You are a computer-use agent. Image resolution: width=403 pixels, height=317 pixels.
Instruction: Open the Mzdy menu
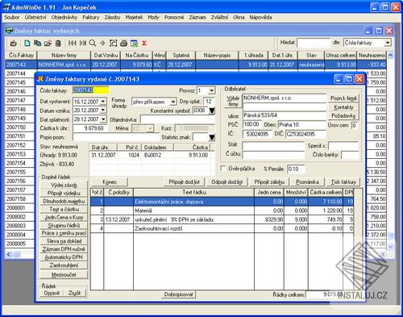pos(153,18)
